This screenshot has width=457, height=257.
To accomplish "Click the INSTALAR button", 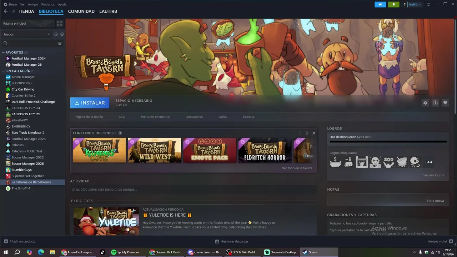I will coord(90,103).
